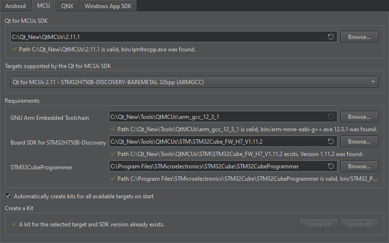Browse for the STM32CubeProgrammer location
This screenshot has width=389, height=243.
[359, 166]
